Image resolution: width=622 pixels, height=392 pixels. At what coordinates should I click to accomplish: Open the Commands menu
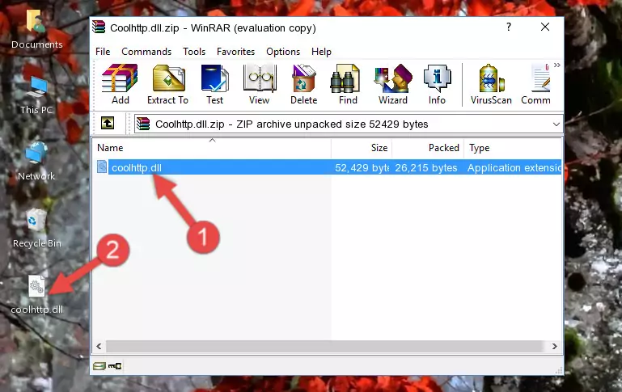pos(146,52)
